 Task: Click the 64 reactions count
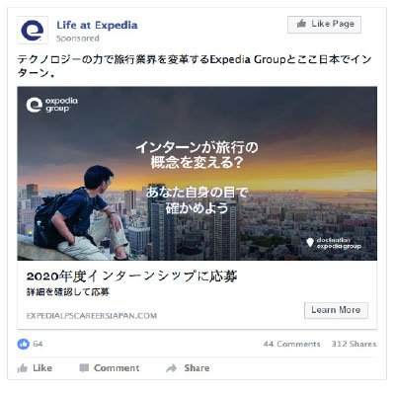[x=38, y=344]
